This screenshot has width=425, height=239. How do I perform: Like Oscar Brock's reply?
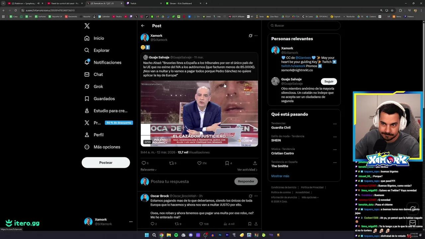201,224
